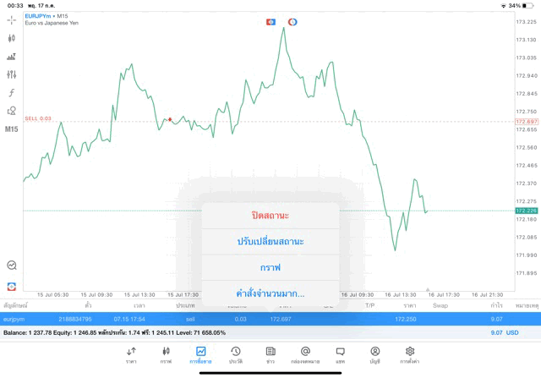This screenshot has height=378, width=541.
Task: Sort positions by กำไร profit column
Action: [x=495, y=304]
